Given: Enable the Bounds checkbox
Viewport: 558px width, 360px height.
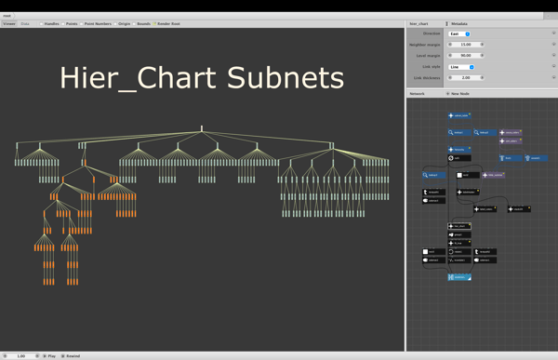Looking at the screenshot, I should (134, 24).
